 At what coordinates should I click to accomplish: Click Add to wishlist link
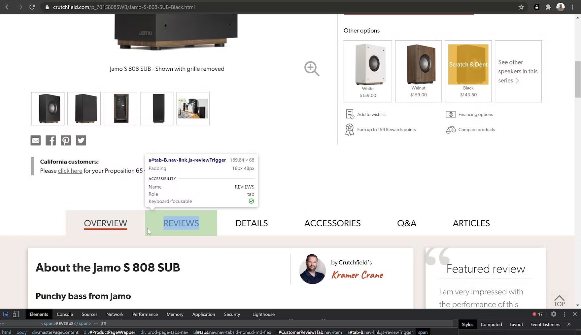[x=371, y=114]
